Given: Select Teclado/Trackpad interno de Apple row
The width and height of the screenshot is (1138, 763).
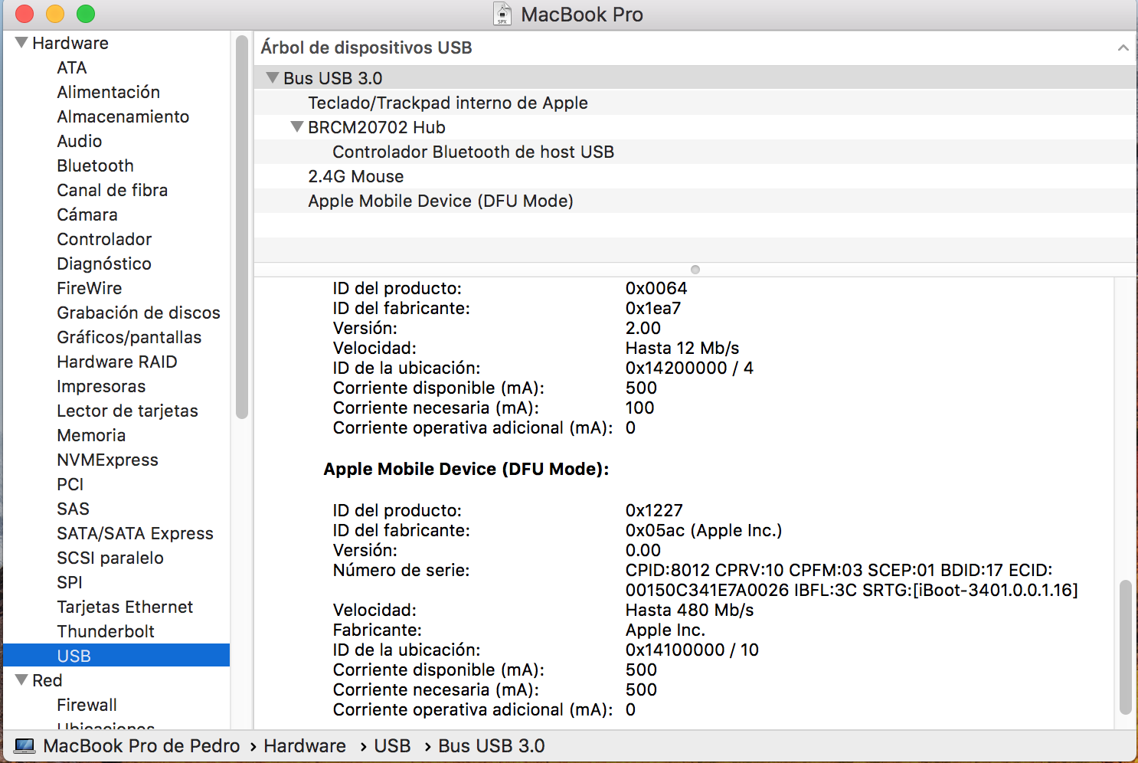Looking at the screenshot, I should click(x=447, y=103).
